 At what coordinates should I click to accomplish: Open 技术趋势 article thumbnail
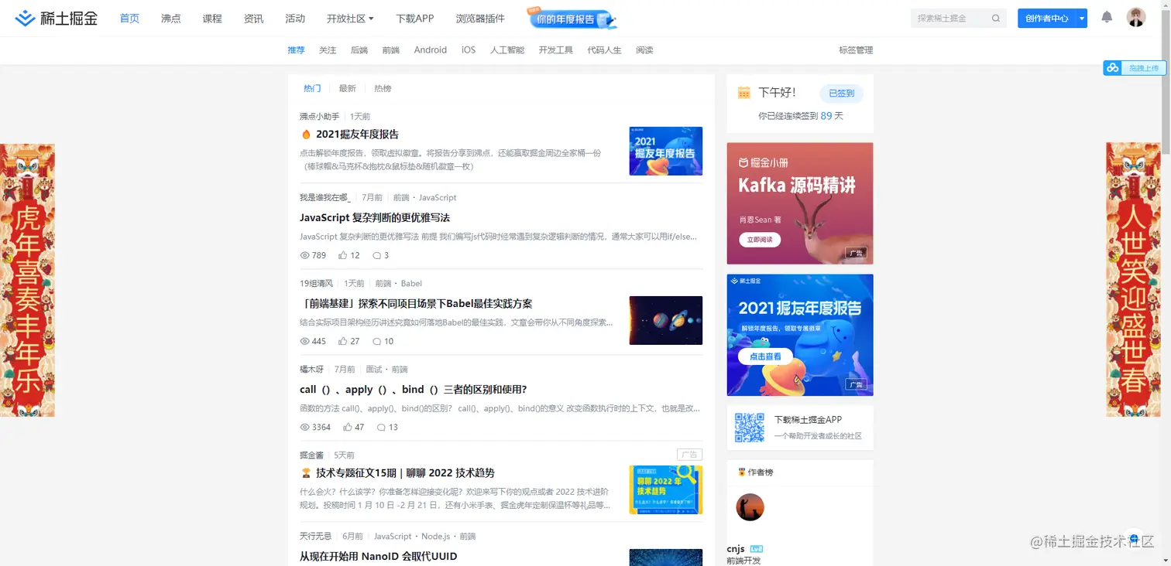point(666,489)
